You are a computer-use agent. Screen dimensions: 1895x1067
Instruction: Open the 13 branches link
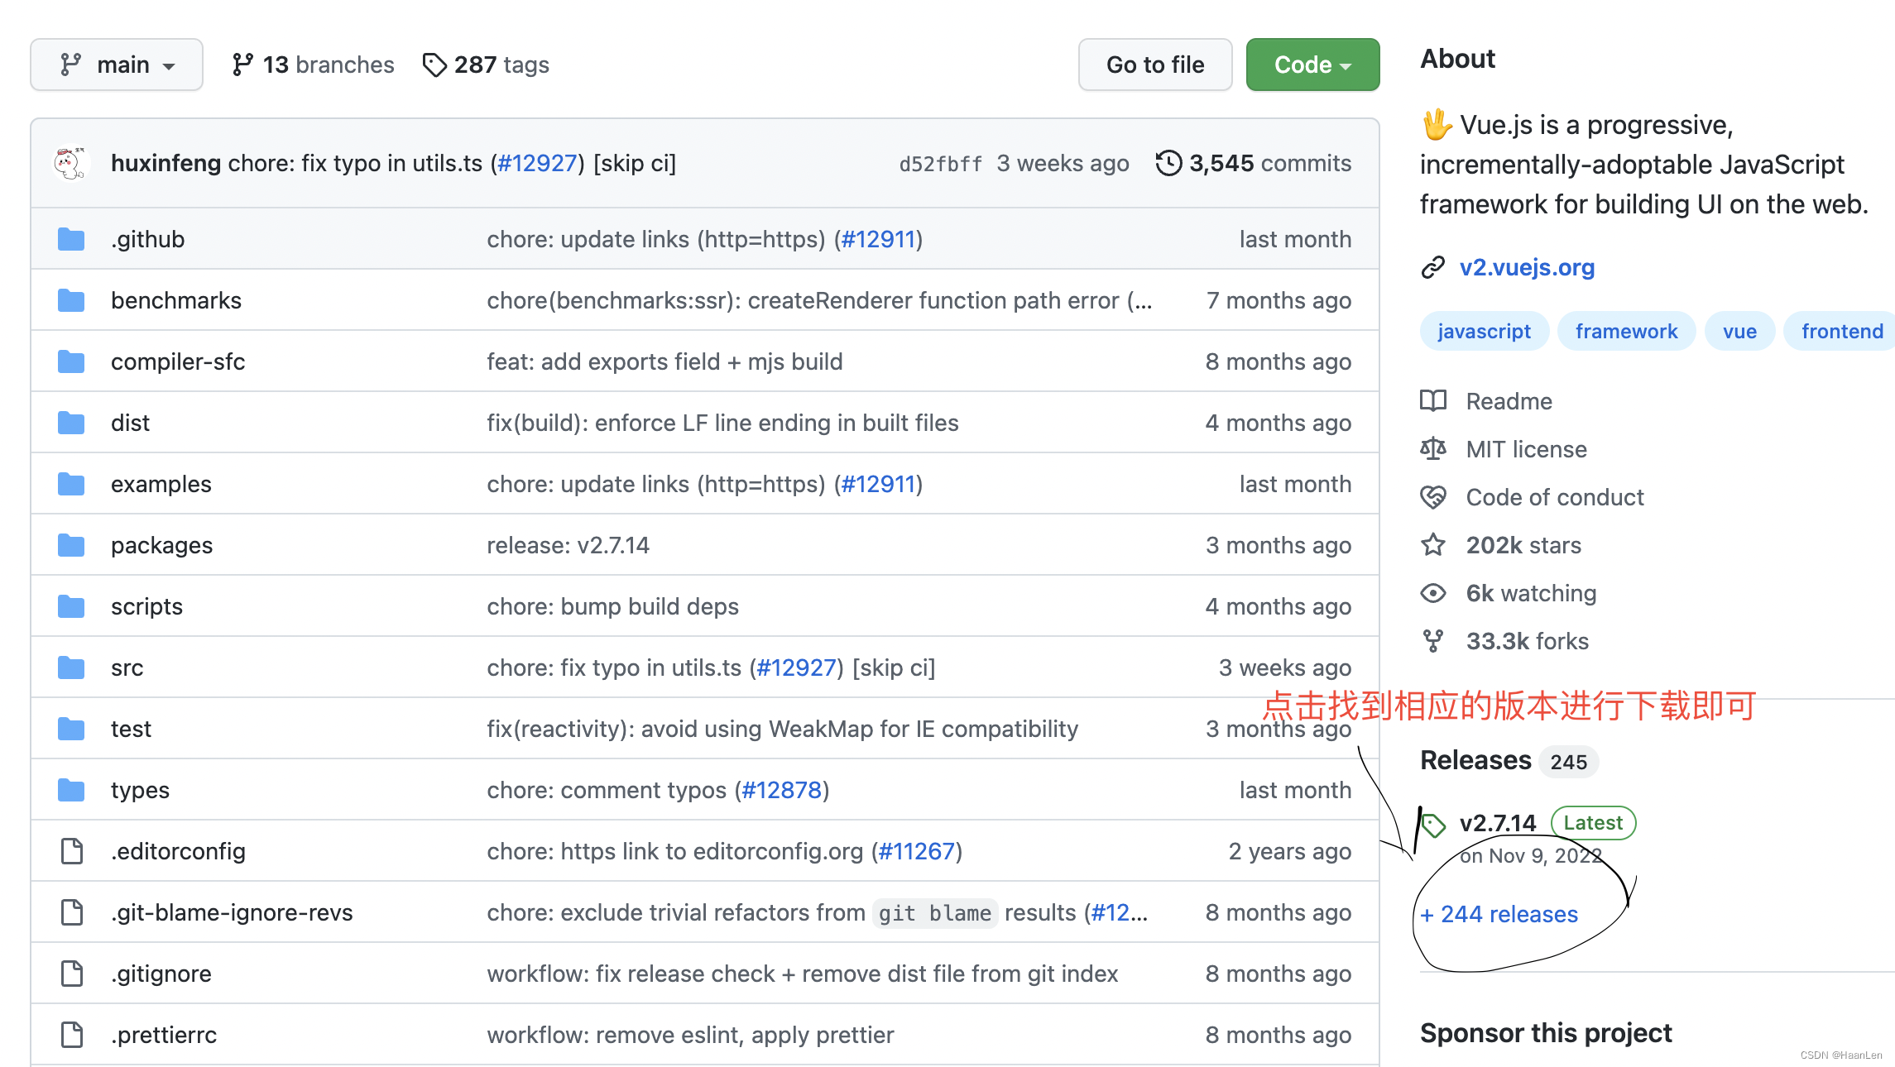click(x=314, y=65)
